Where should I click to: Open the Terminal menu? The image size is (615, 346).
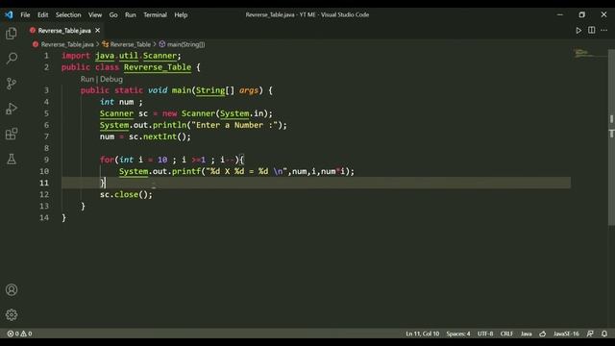click(155, 15)
